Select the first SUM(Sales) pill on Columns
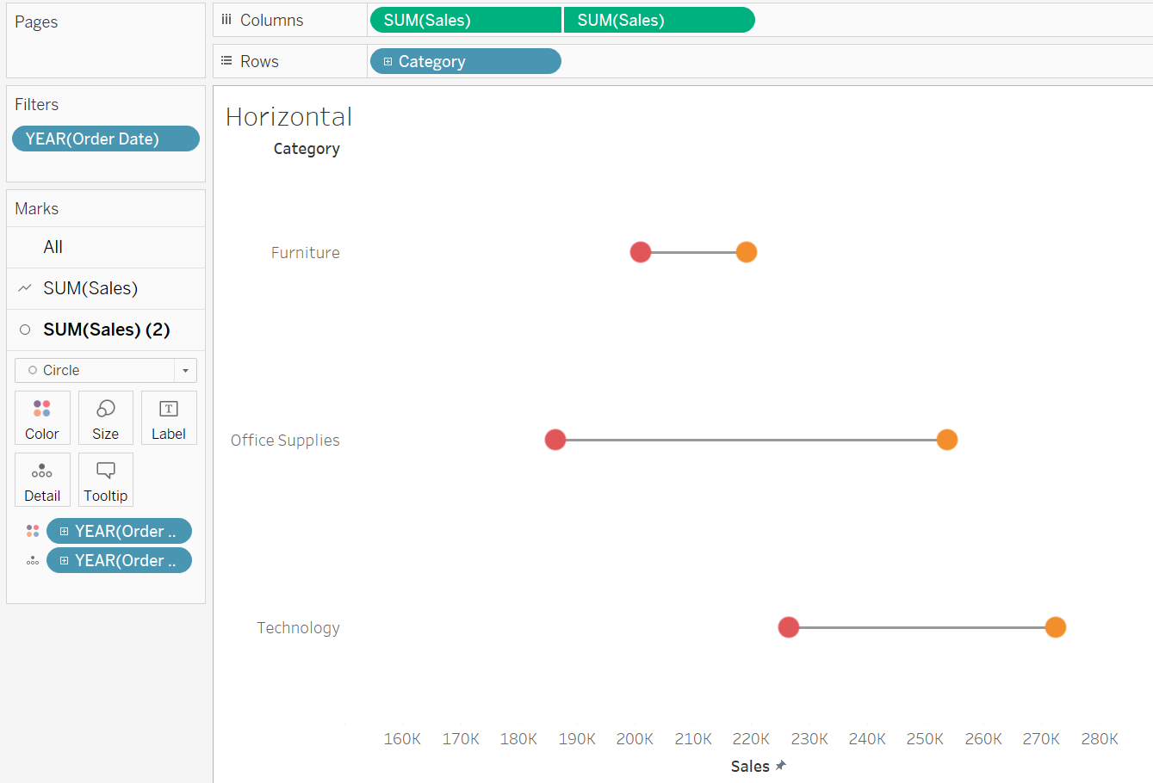The image size is (1153, 783). coord(465,19)
